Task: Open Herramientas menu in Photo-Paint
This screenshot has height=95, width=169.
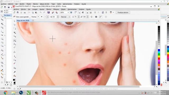Action: pyautogui.click(x=72, y=9)
